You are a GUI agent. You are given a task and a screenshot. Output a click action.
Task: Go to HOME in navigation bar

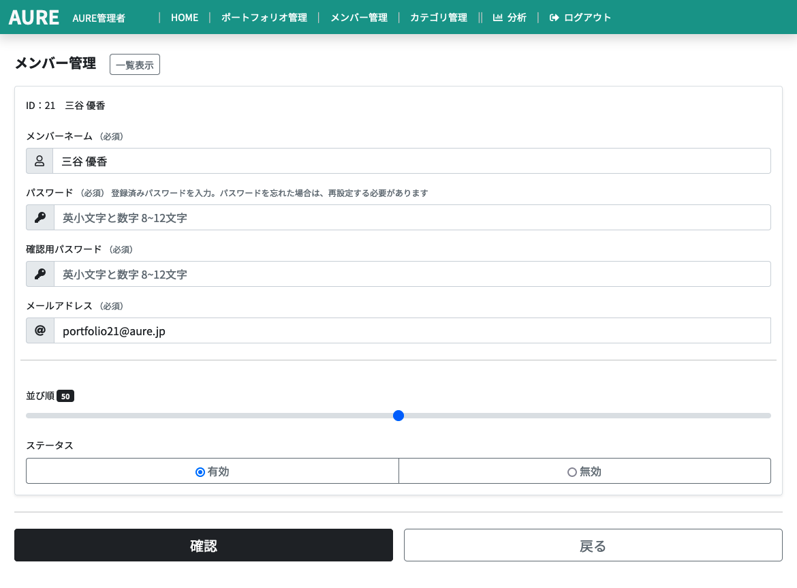click(185, 18)
